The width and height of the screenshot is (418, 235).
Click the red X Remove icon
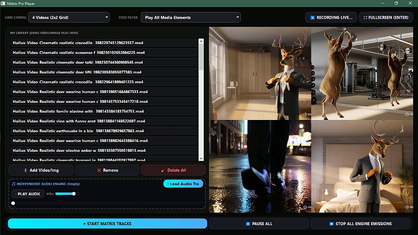tap(99, 170)
